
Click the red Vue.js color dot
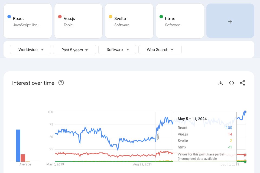(x=60, y=16)
